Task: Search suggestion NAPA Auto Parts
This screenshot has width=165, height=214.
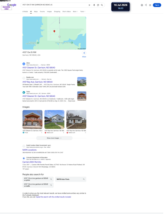Action: point(71,179)
